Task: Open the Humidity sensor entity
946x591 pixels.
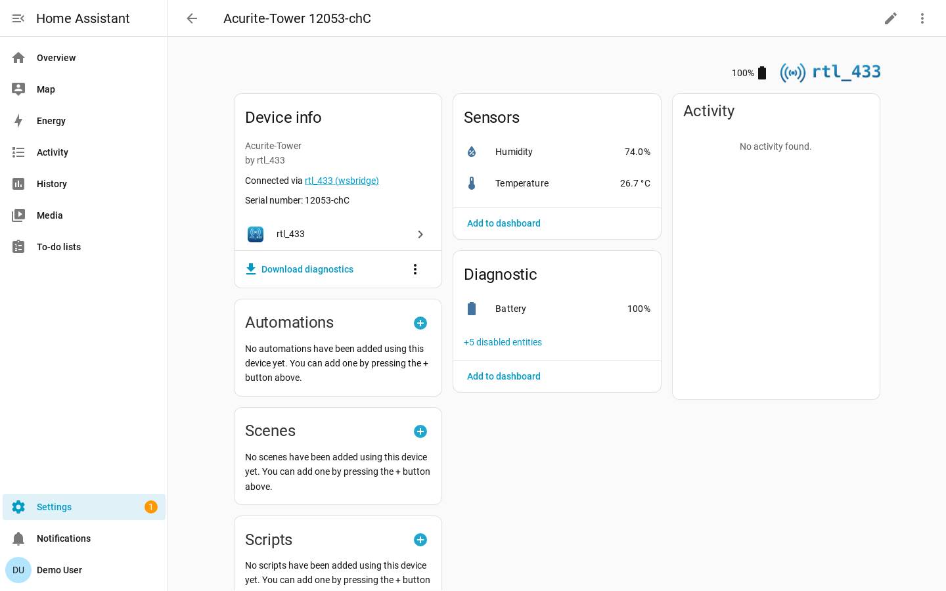Action: pyautogui.click(x=557, y=152)
